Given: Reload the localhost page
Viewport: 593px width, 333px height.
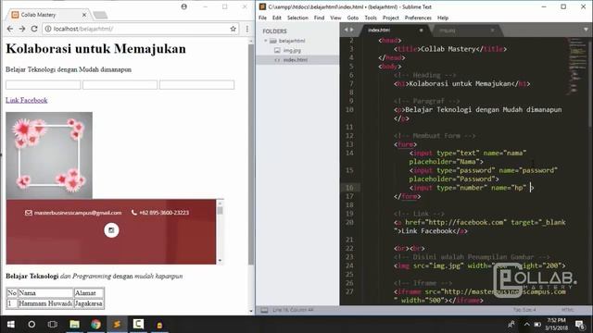Looking at the screenshot, I should tap(34, 29).
